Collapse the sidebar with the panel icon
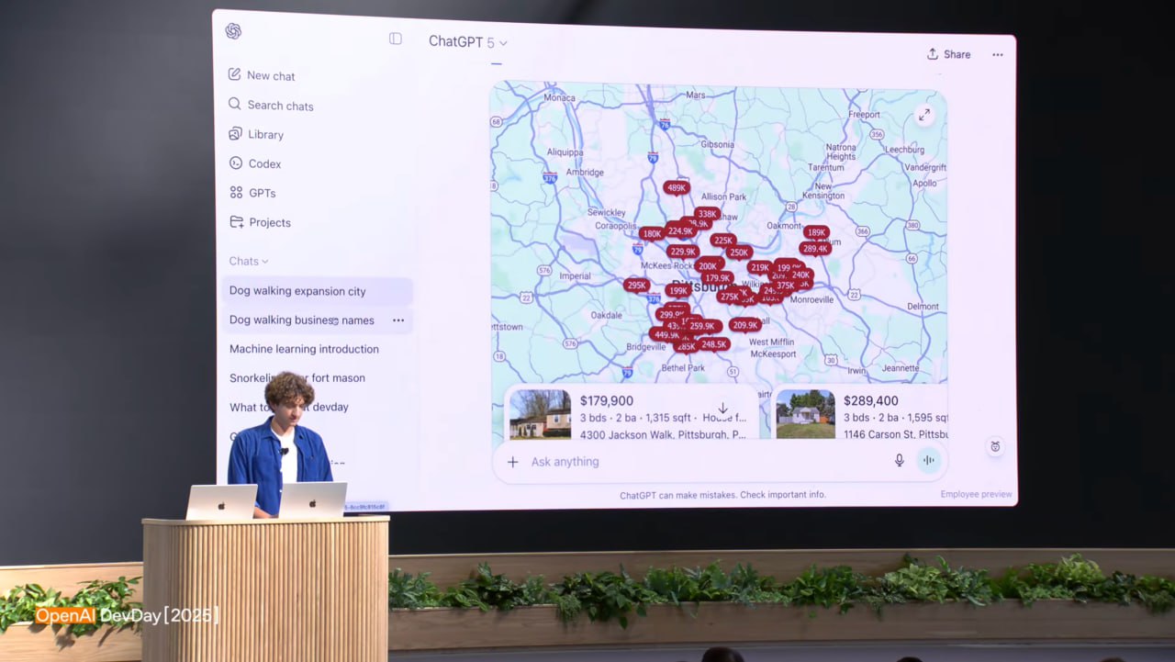 (396, 39)
